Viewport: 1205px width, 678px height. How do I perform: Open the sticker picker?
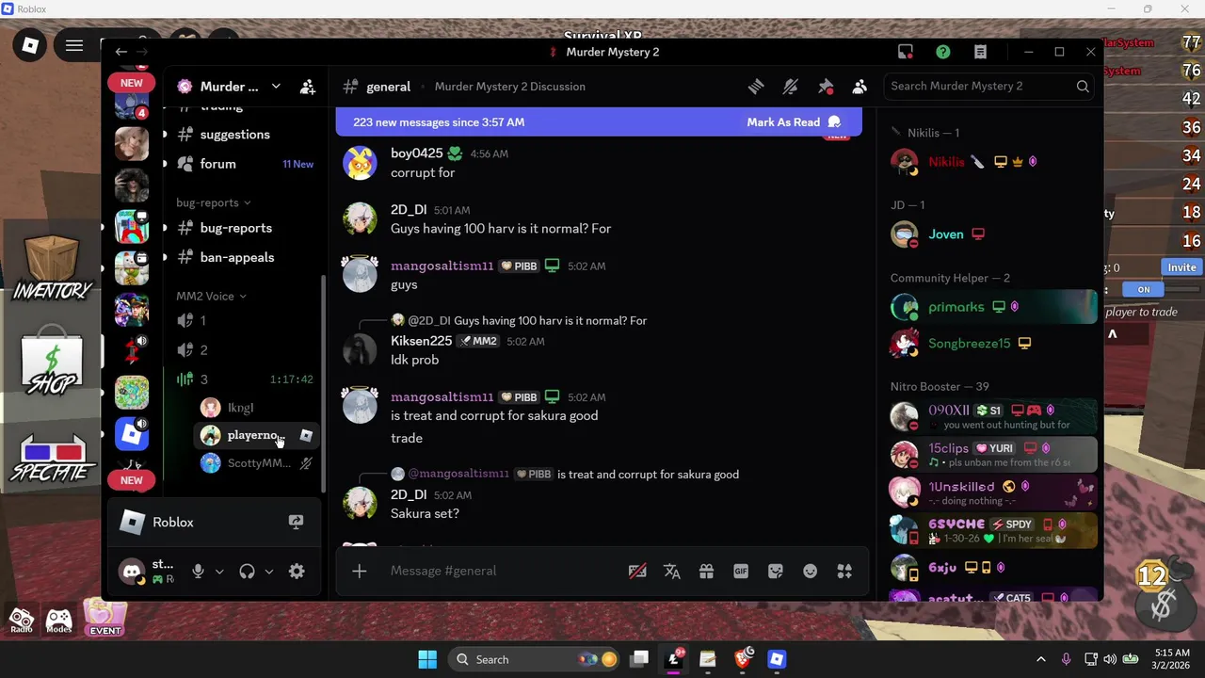point(776,571)
